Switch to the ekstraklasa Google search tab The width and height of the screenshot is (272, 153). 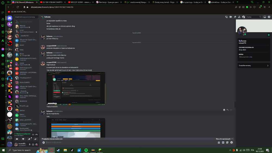click(x=221, y=2)
